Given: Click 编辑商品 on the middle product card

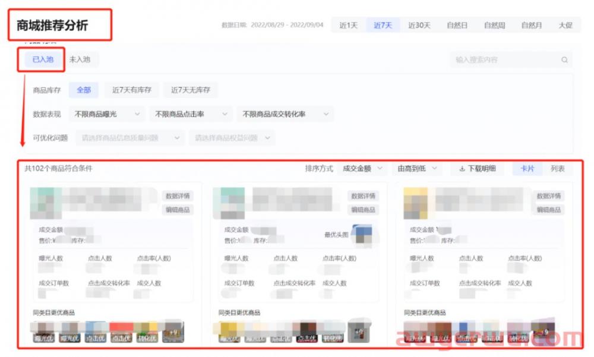Looking at the screenshot, I should point(363,210).
